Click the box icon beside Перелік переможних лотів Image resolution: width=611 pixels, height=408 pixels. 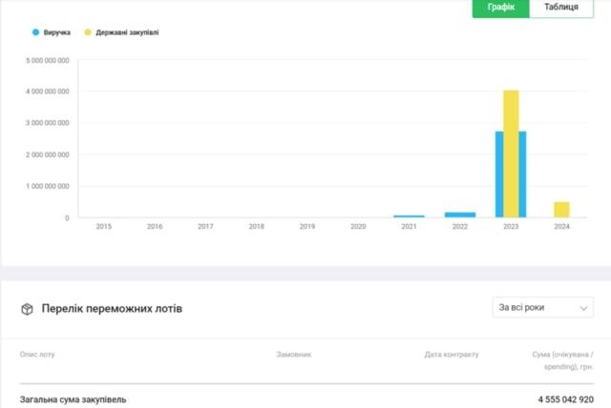28,309
